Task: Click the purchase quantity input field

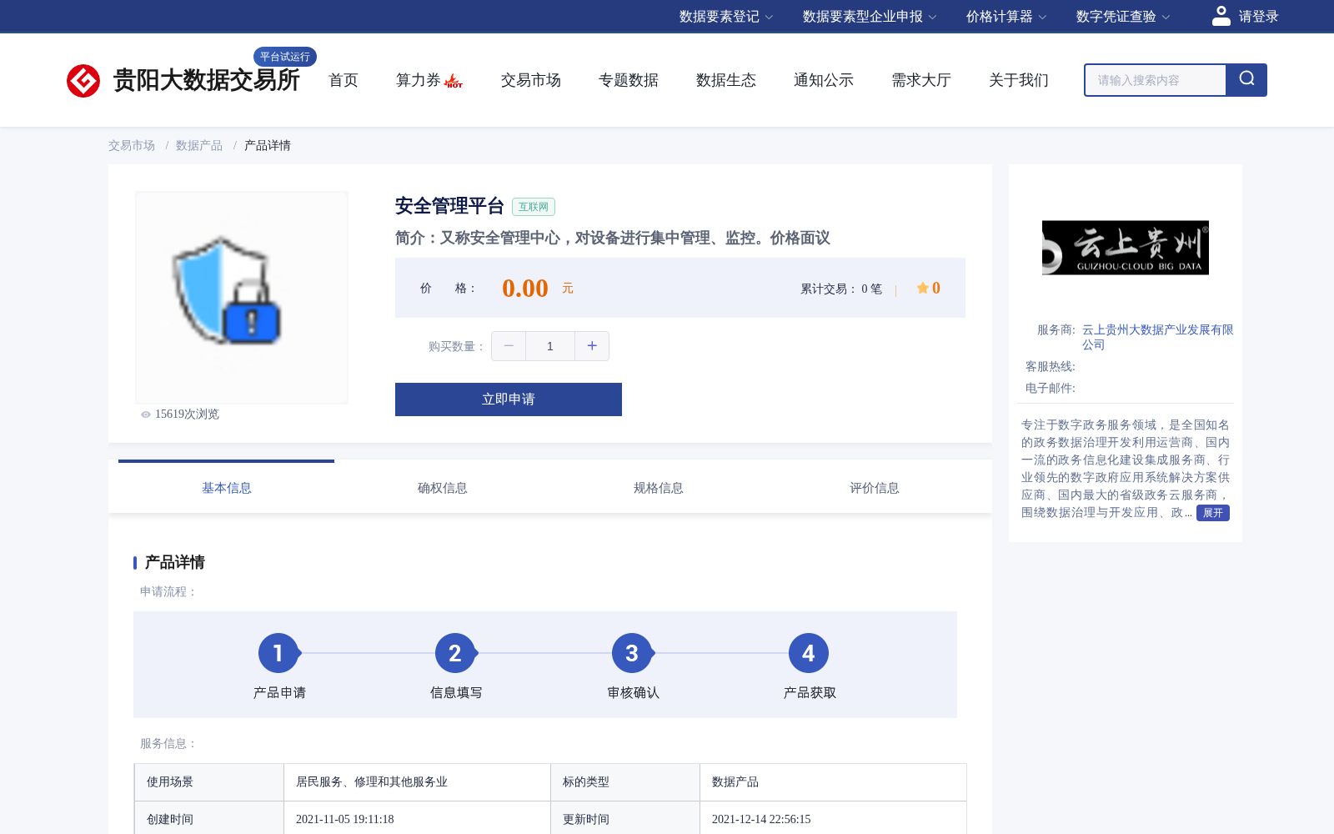Action: pyautogui.click(x=550, y=346)
